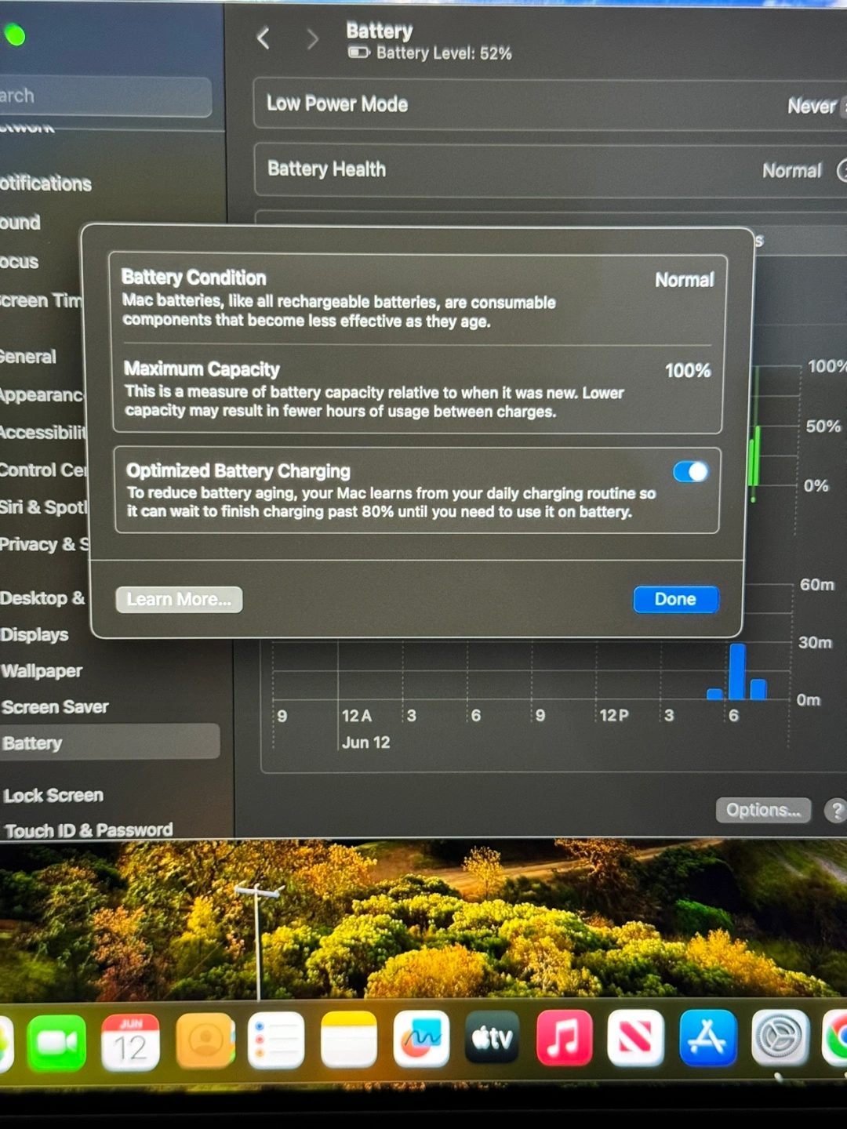
Task: Launch the App Store
Action: 707,1038
